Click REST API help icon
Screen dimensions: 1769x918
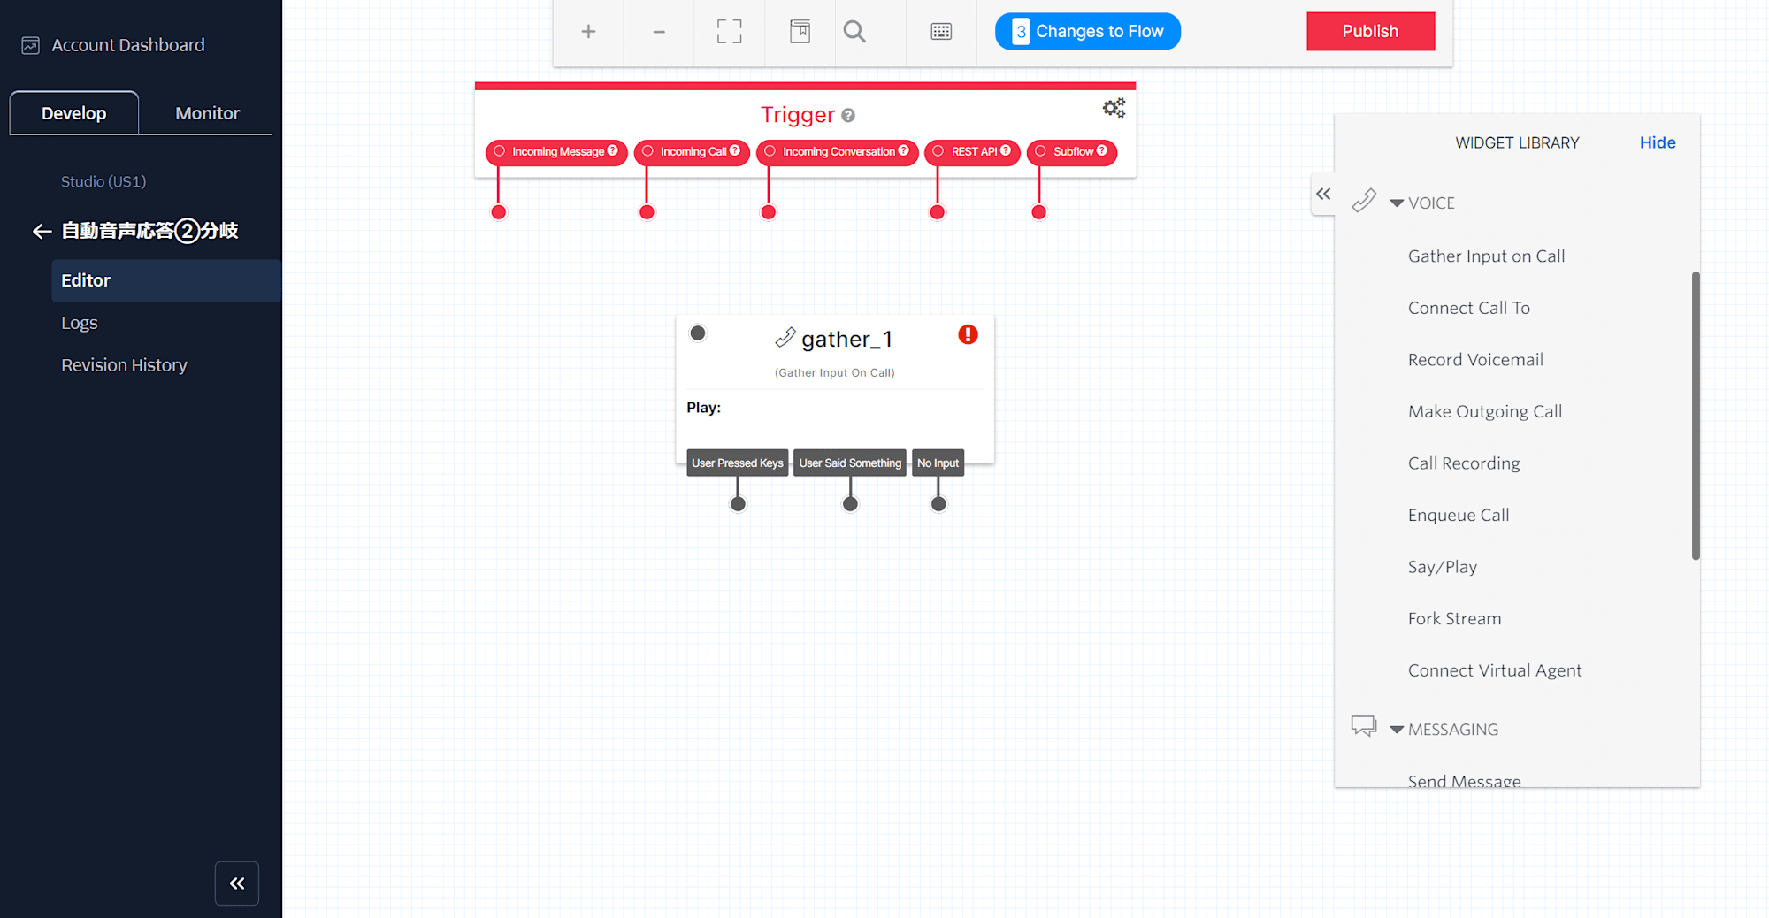pyautogui.click(x=1006, y=150)
